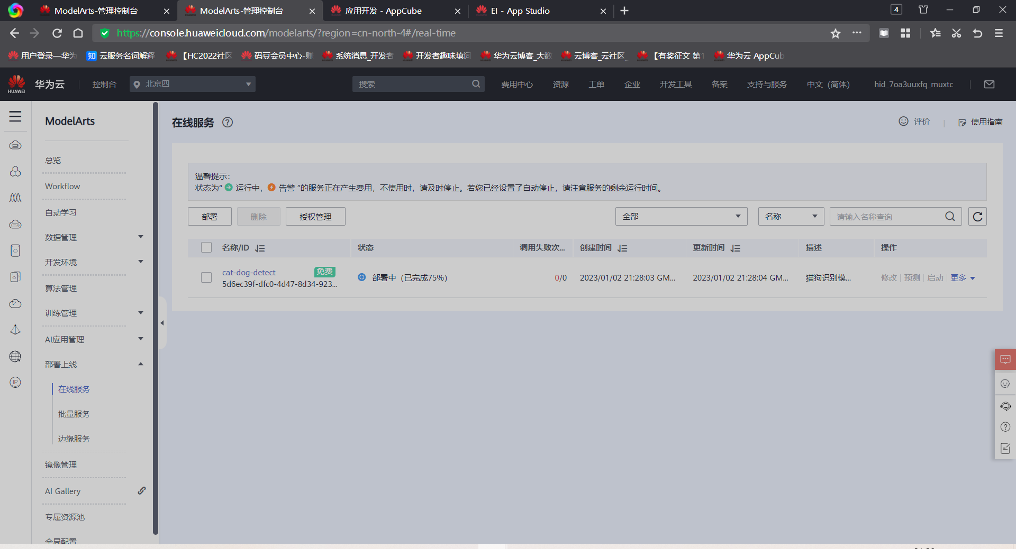Viewport: 1016px width, 549px height.
Task: Open 自动学习 in the sidebar
Action: [x=61, y=212]
